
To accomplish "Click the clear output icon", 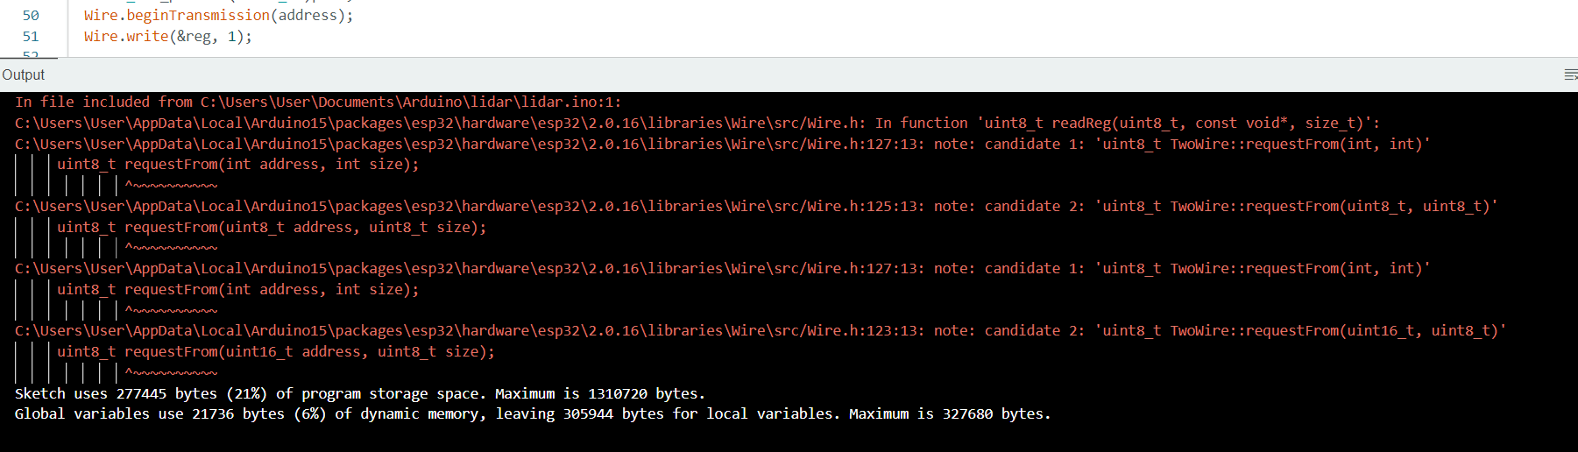I will click(1570, 75).
